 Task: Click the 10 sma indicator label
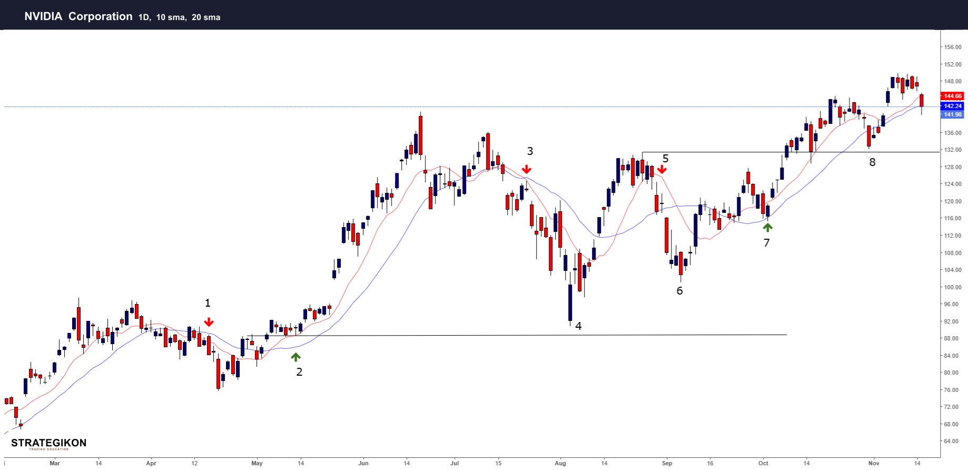point(171,17)
